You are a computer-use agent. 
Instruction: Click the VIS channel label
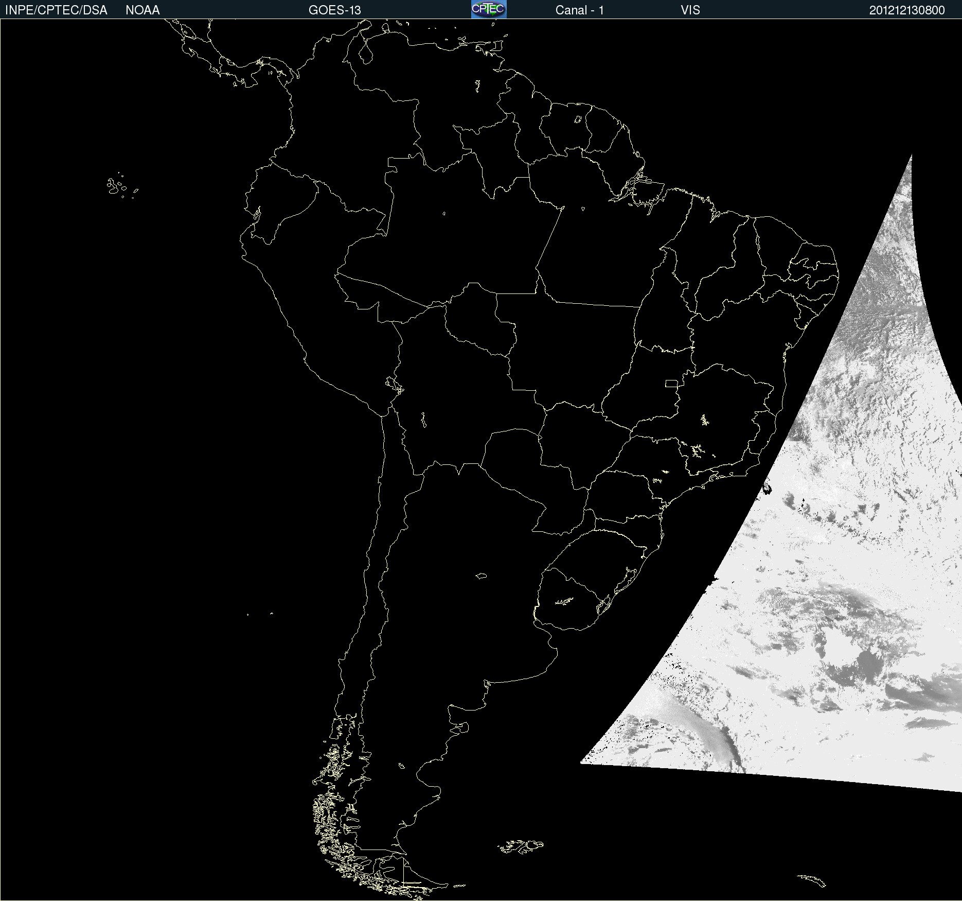coord(690,10)
